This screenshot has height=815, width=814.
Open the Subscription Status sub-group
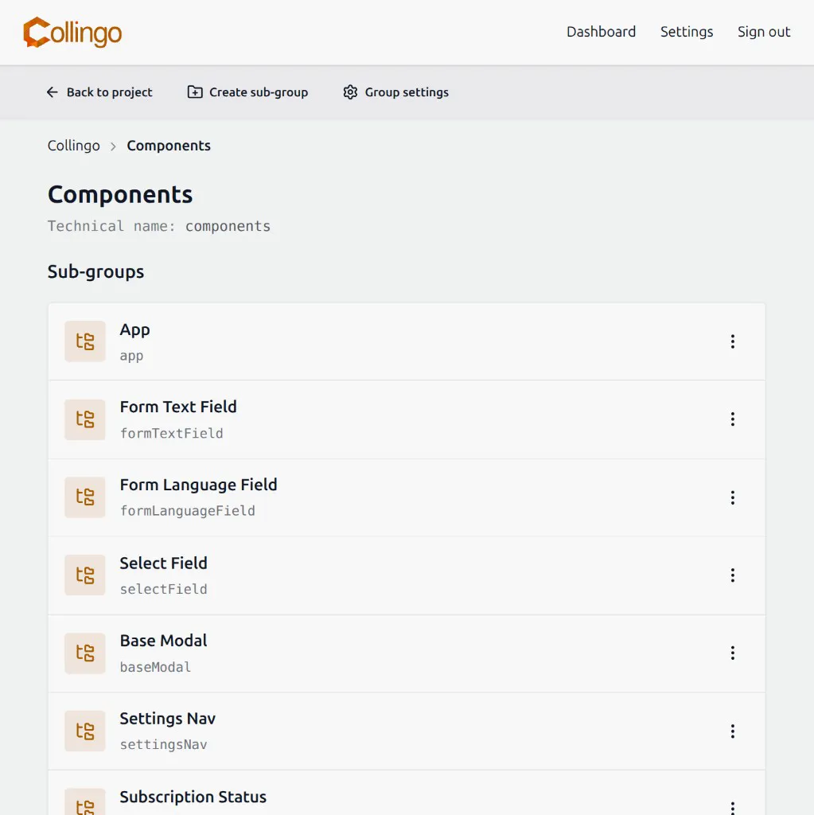coord(407,794)
